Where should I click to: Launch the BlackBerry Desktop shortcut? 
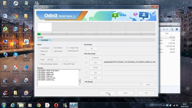tap(5, 82)
